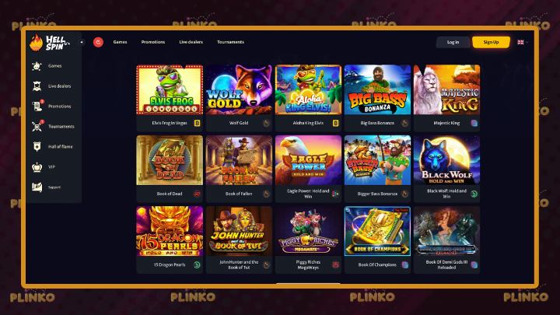Open Tournaments in the top navigation
This screenshot has width=560, height=315.
[x=230, y=42]
